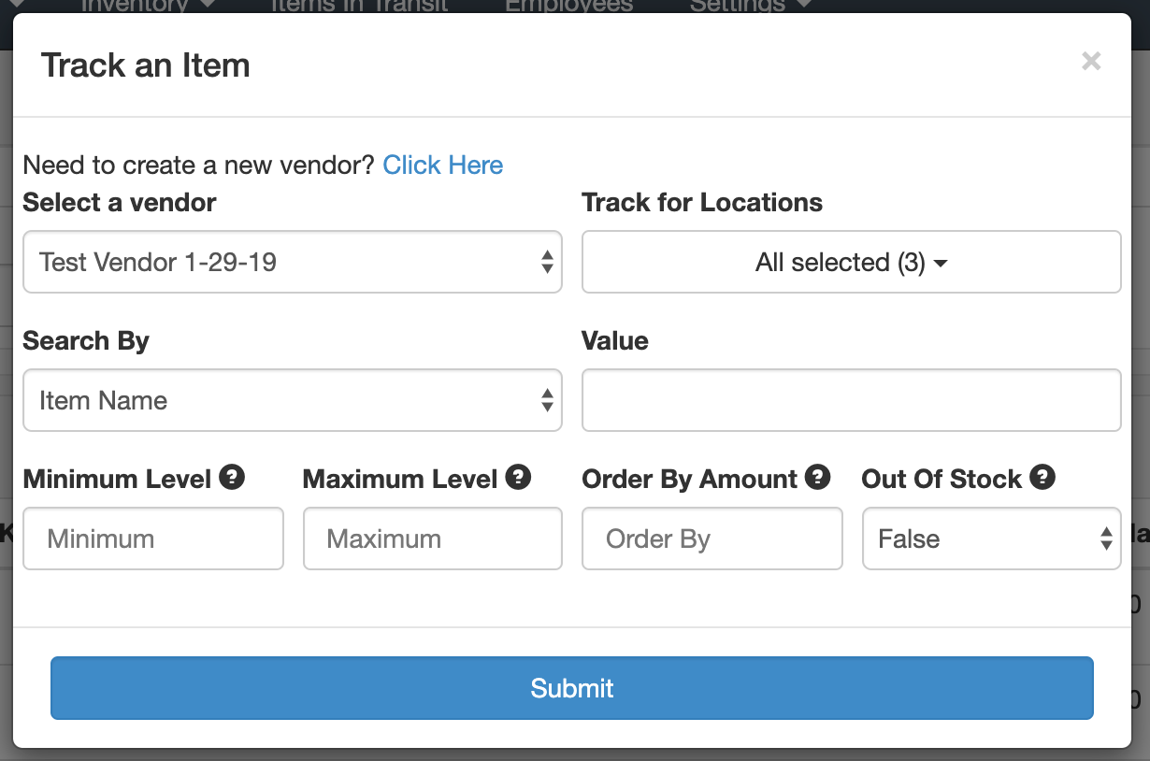Screen dimensions: 1150x761
Task: Open the Select a vendor dropdown
Action: tap(293, 262)
